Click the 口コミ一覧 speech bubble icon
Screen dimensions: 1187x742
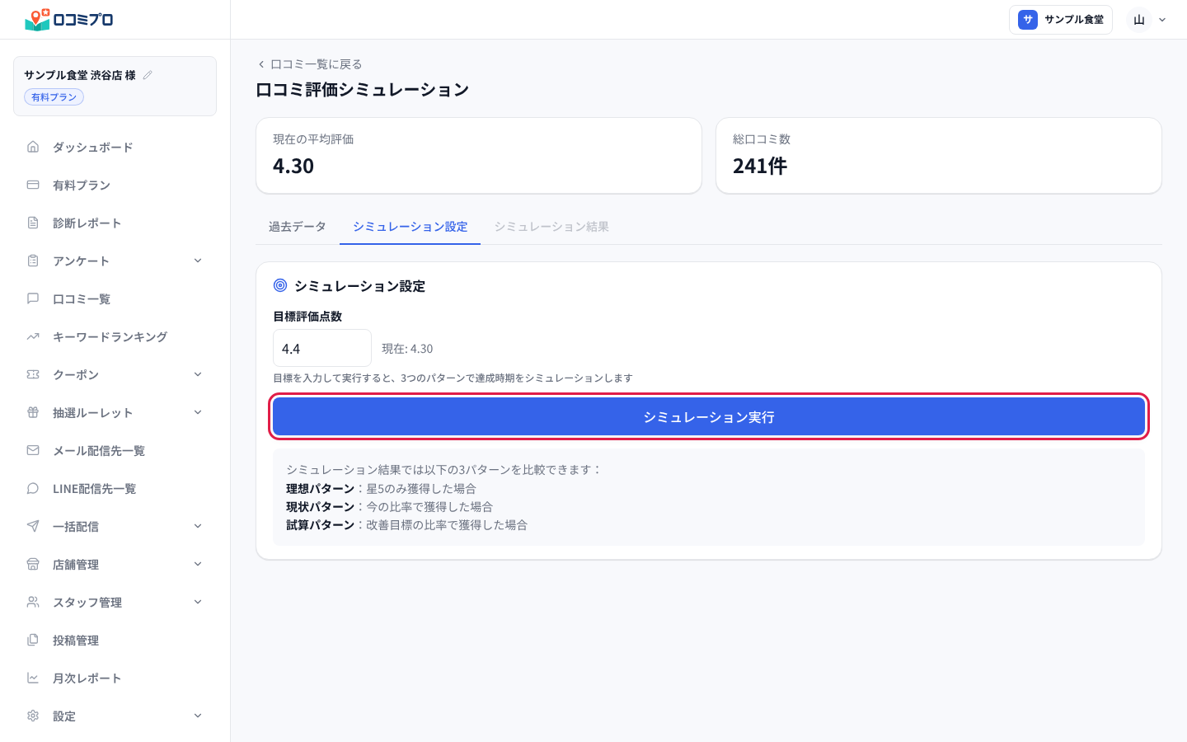33,298
